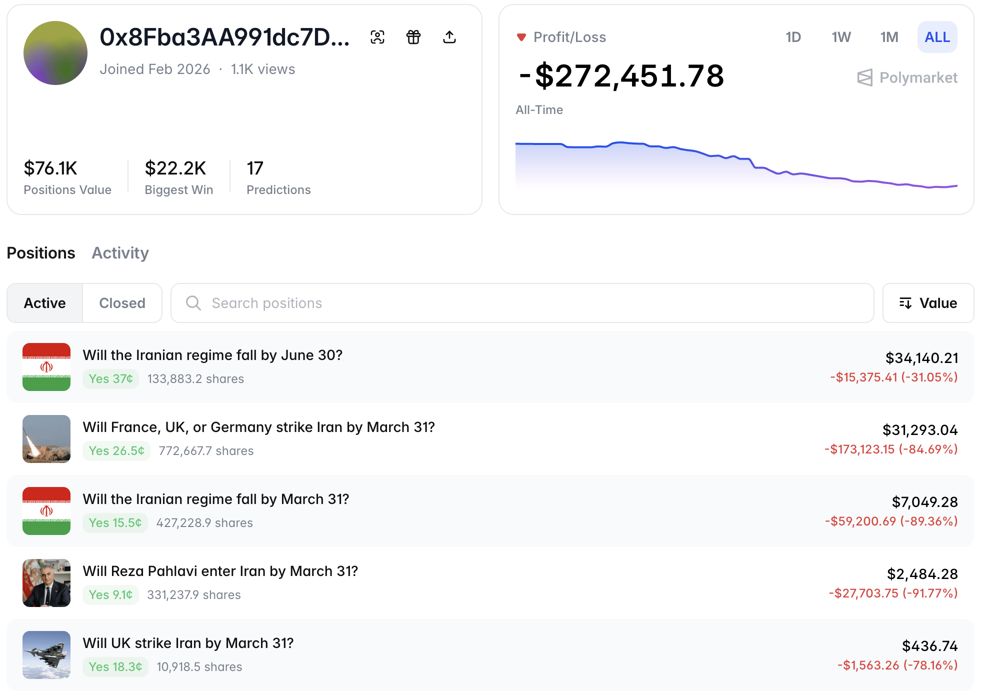This screenshot has width=984, height=693.
Task: Click the red heart Profit/Loss icon
Action: tap(521, 36)
